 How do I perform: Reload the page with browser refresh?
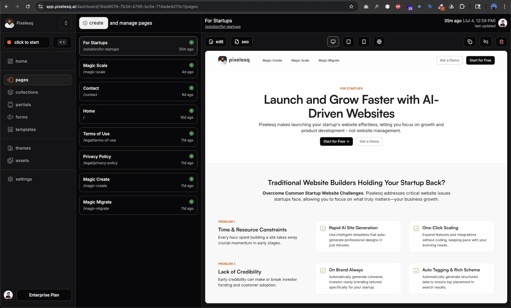click(x=28, y=6)
